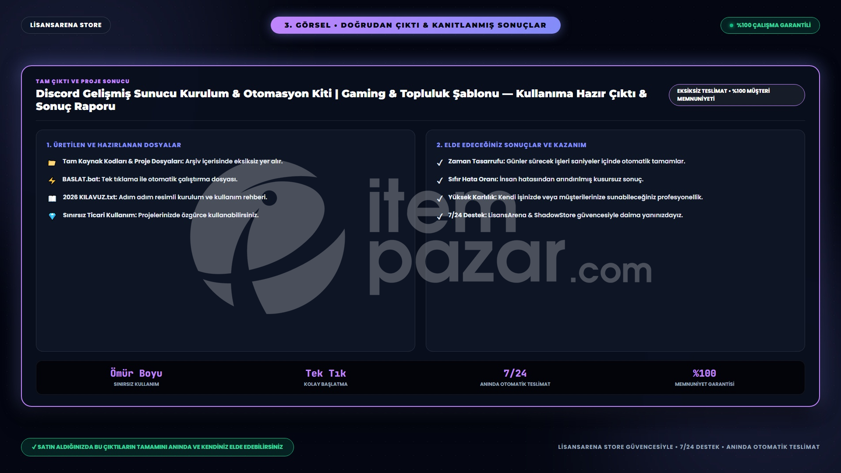This screenshot has height=473, width=841.
Task: Click the 7/24 Destek LisansArena line
Action: tap(565, 215)
